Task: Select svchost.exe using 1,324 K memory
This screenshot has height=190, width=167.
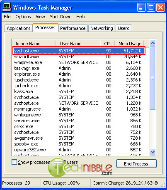Action: click(x=79, y=97)
